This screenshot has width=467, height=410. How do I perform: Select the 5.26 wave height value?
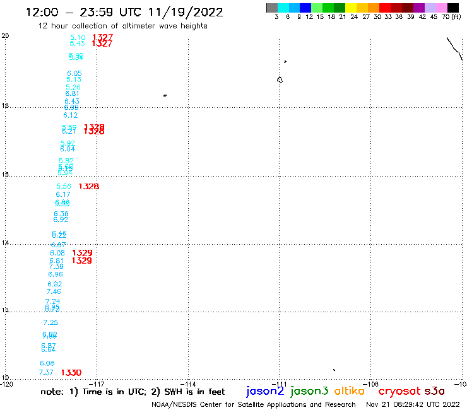click(x=73, y=87)
